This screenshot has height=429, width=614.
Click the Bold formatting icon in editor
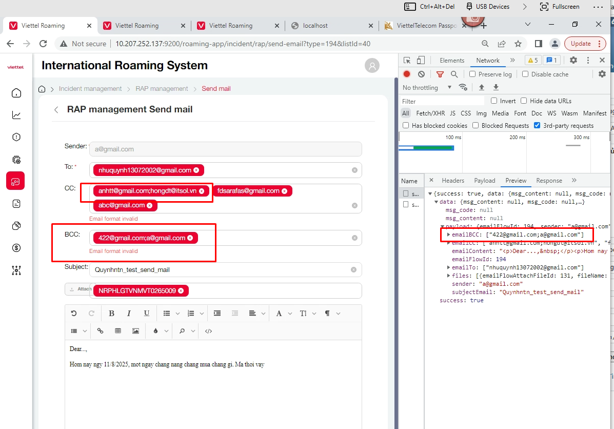tap(111, 314)
